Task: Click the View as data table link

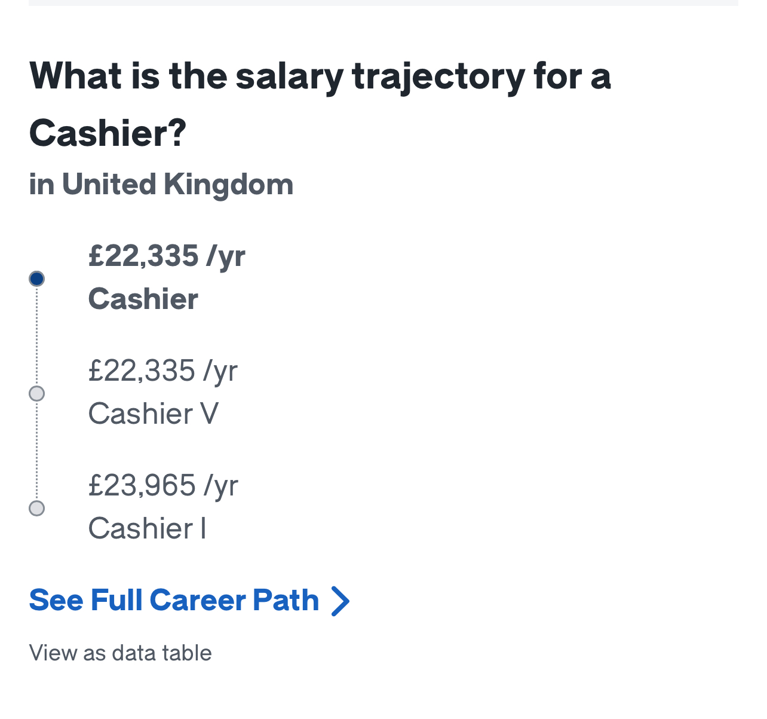Action: pyautogui.click(x=120, y=653)
